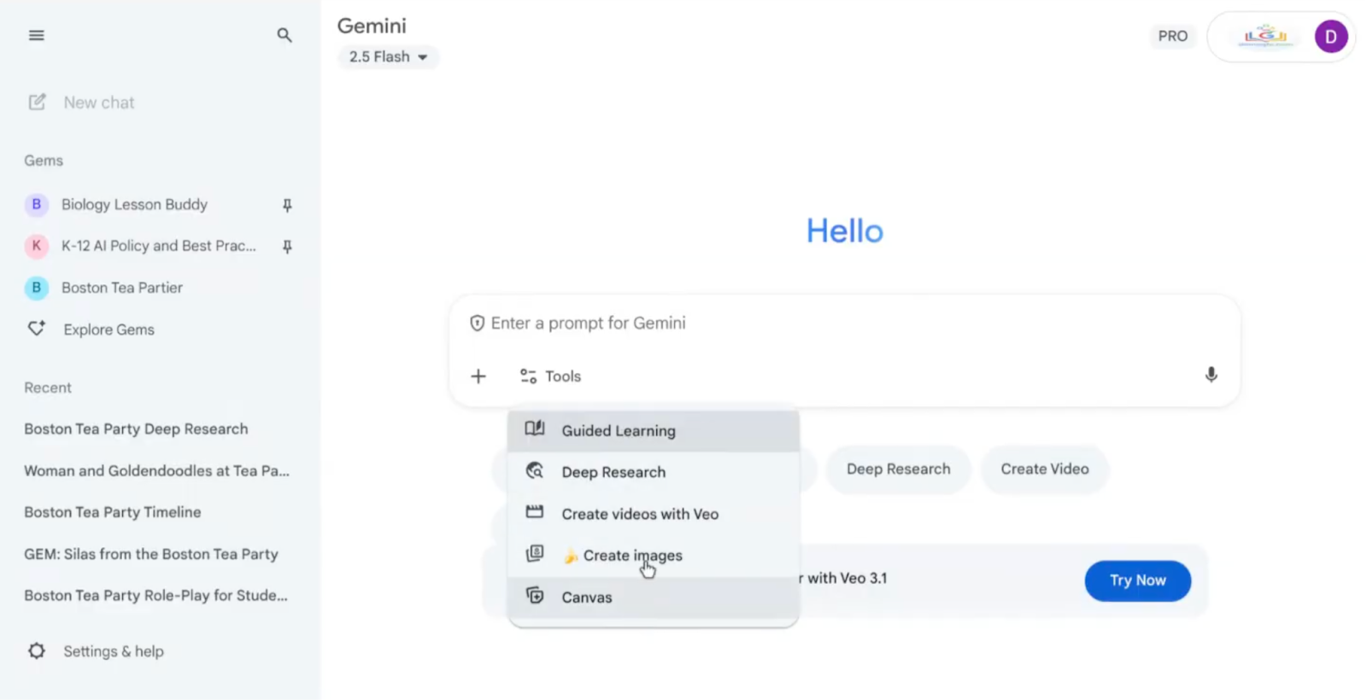Click the microphone icon in prompt box
The image size is (1367, 700).
(1211, 375)
